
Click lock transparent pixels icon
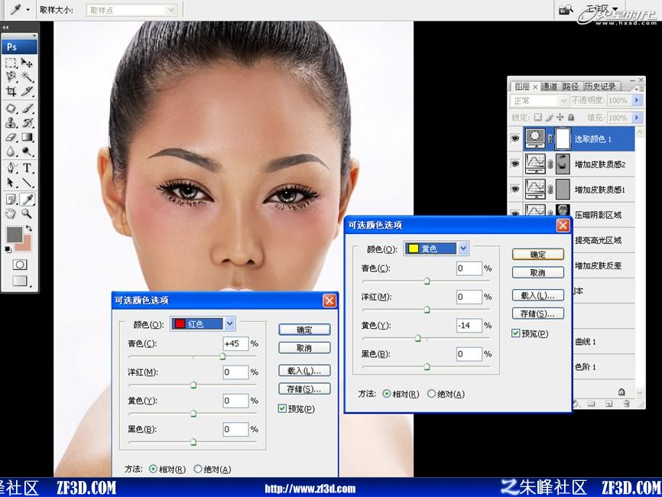click(538, 117)
